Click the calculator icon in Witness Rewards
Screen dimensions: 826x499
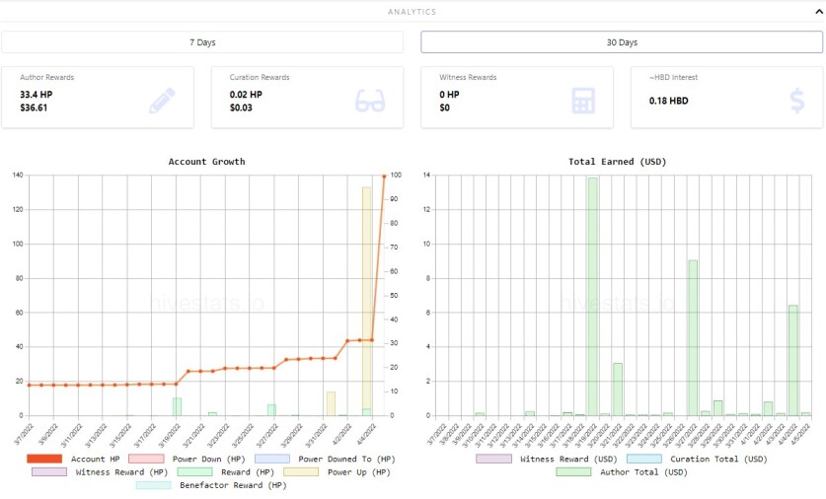(x=583, y=101)
